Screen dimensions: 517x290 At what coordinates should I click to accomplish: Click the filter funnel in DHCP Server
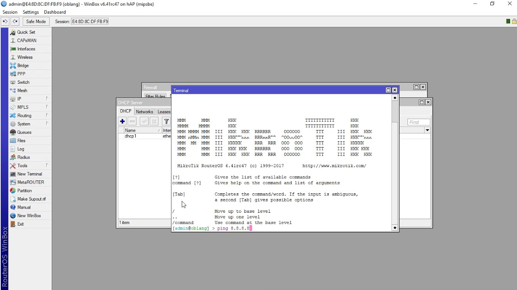[x=166, y=121]
